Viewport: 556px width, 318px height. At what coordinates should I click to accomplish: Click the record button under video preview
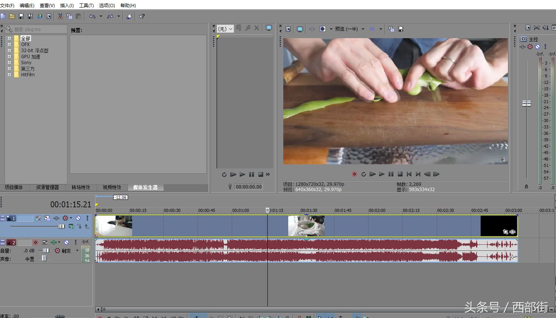(355, 174)
